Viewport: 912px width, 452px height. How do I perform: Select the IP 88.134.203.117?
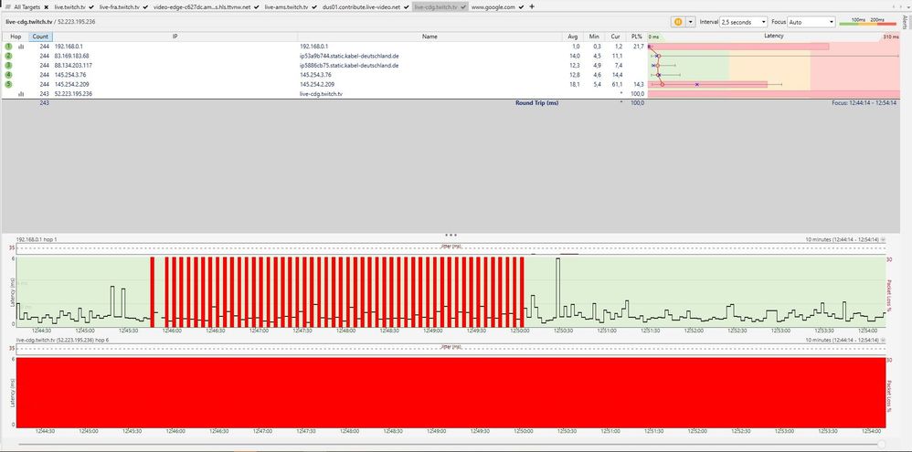(73, 65)
